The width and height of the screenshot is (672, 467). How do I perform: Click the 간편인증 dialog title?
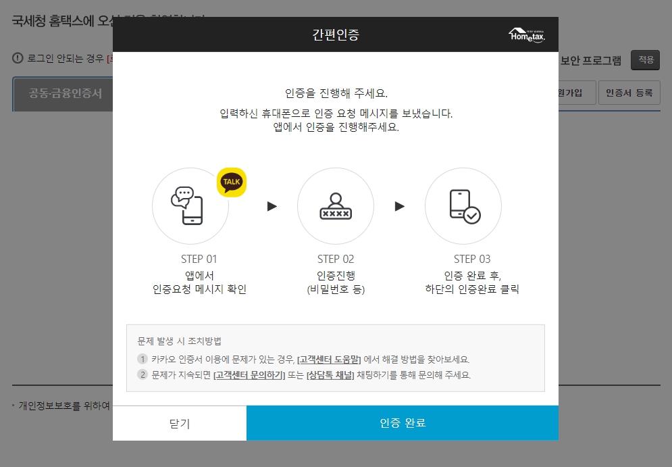(x=336, y=34)
